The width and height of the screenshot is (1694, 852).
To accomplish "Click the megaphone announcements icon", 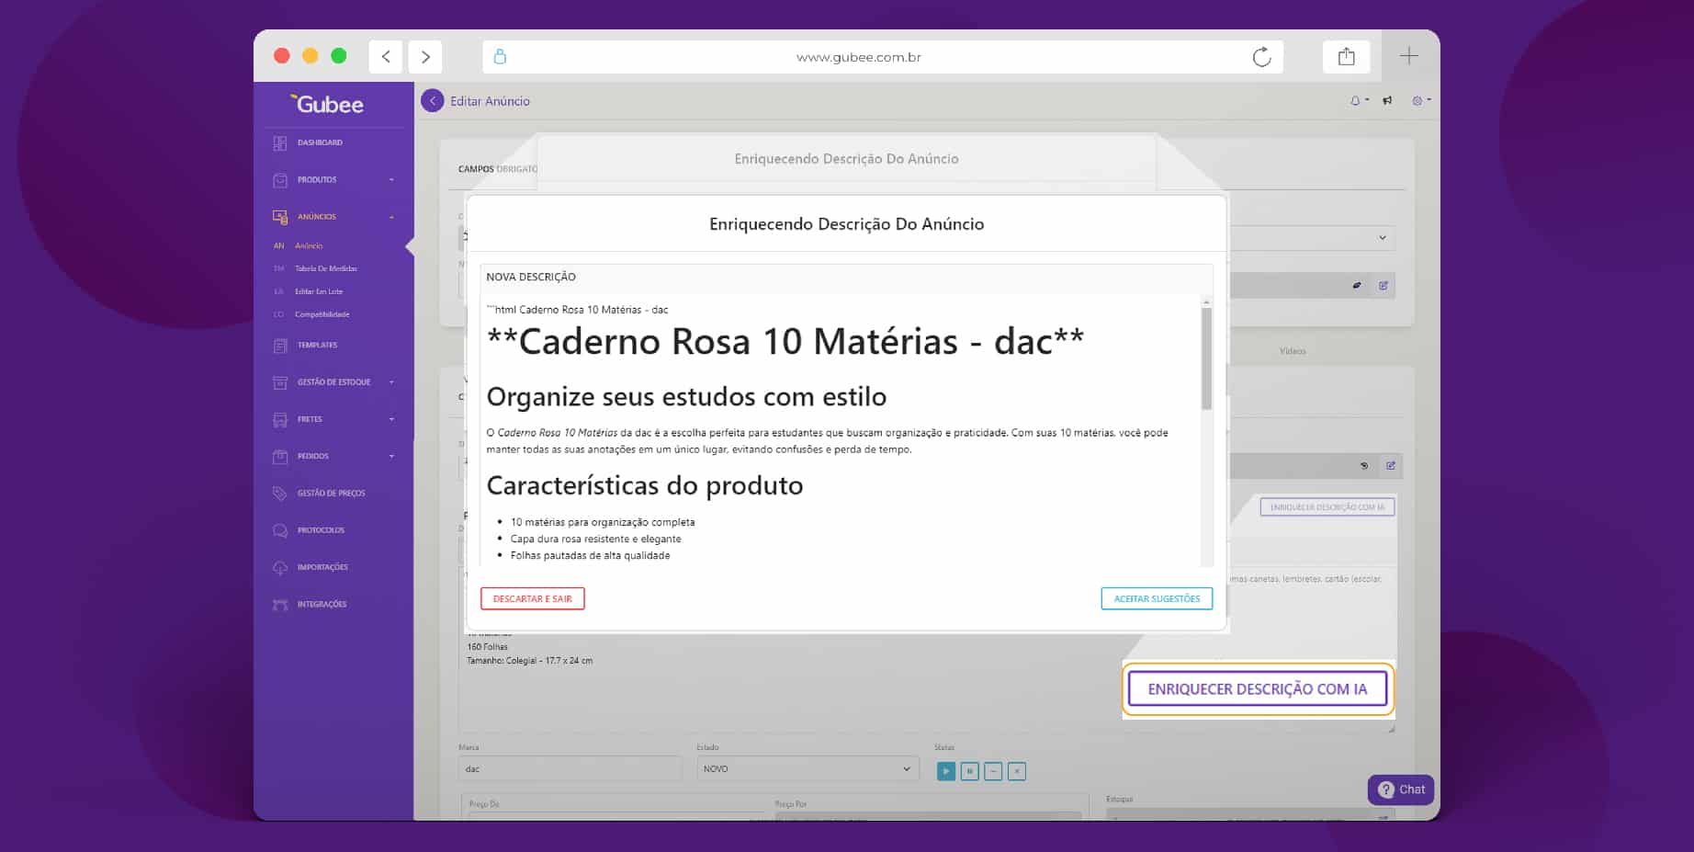I will [1387, 101].
